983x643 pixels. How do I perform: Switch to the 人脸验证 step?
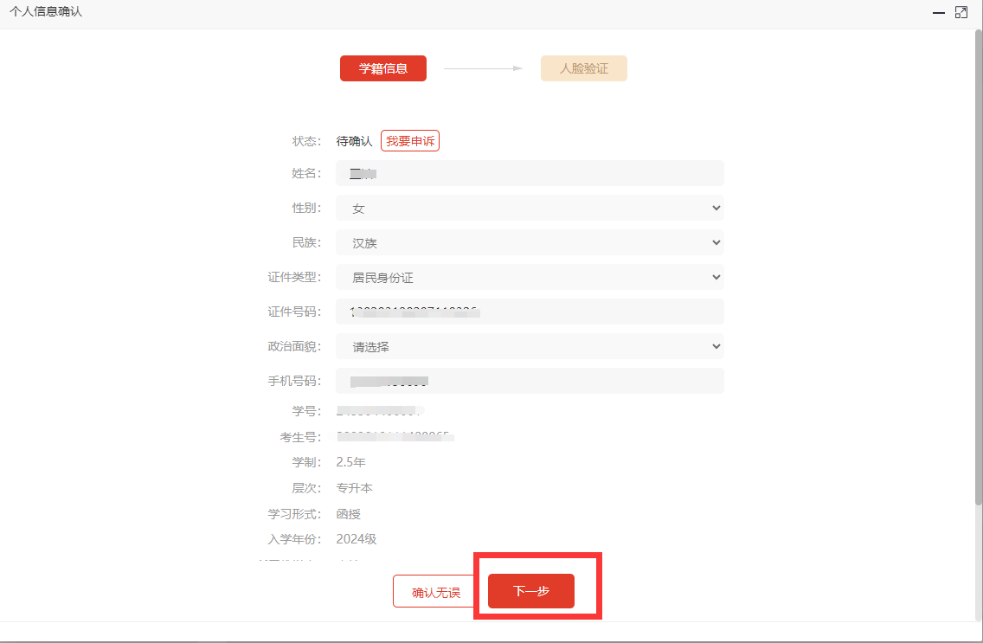(583, 68)
